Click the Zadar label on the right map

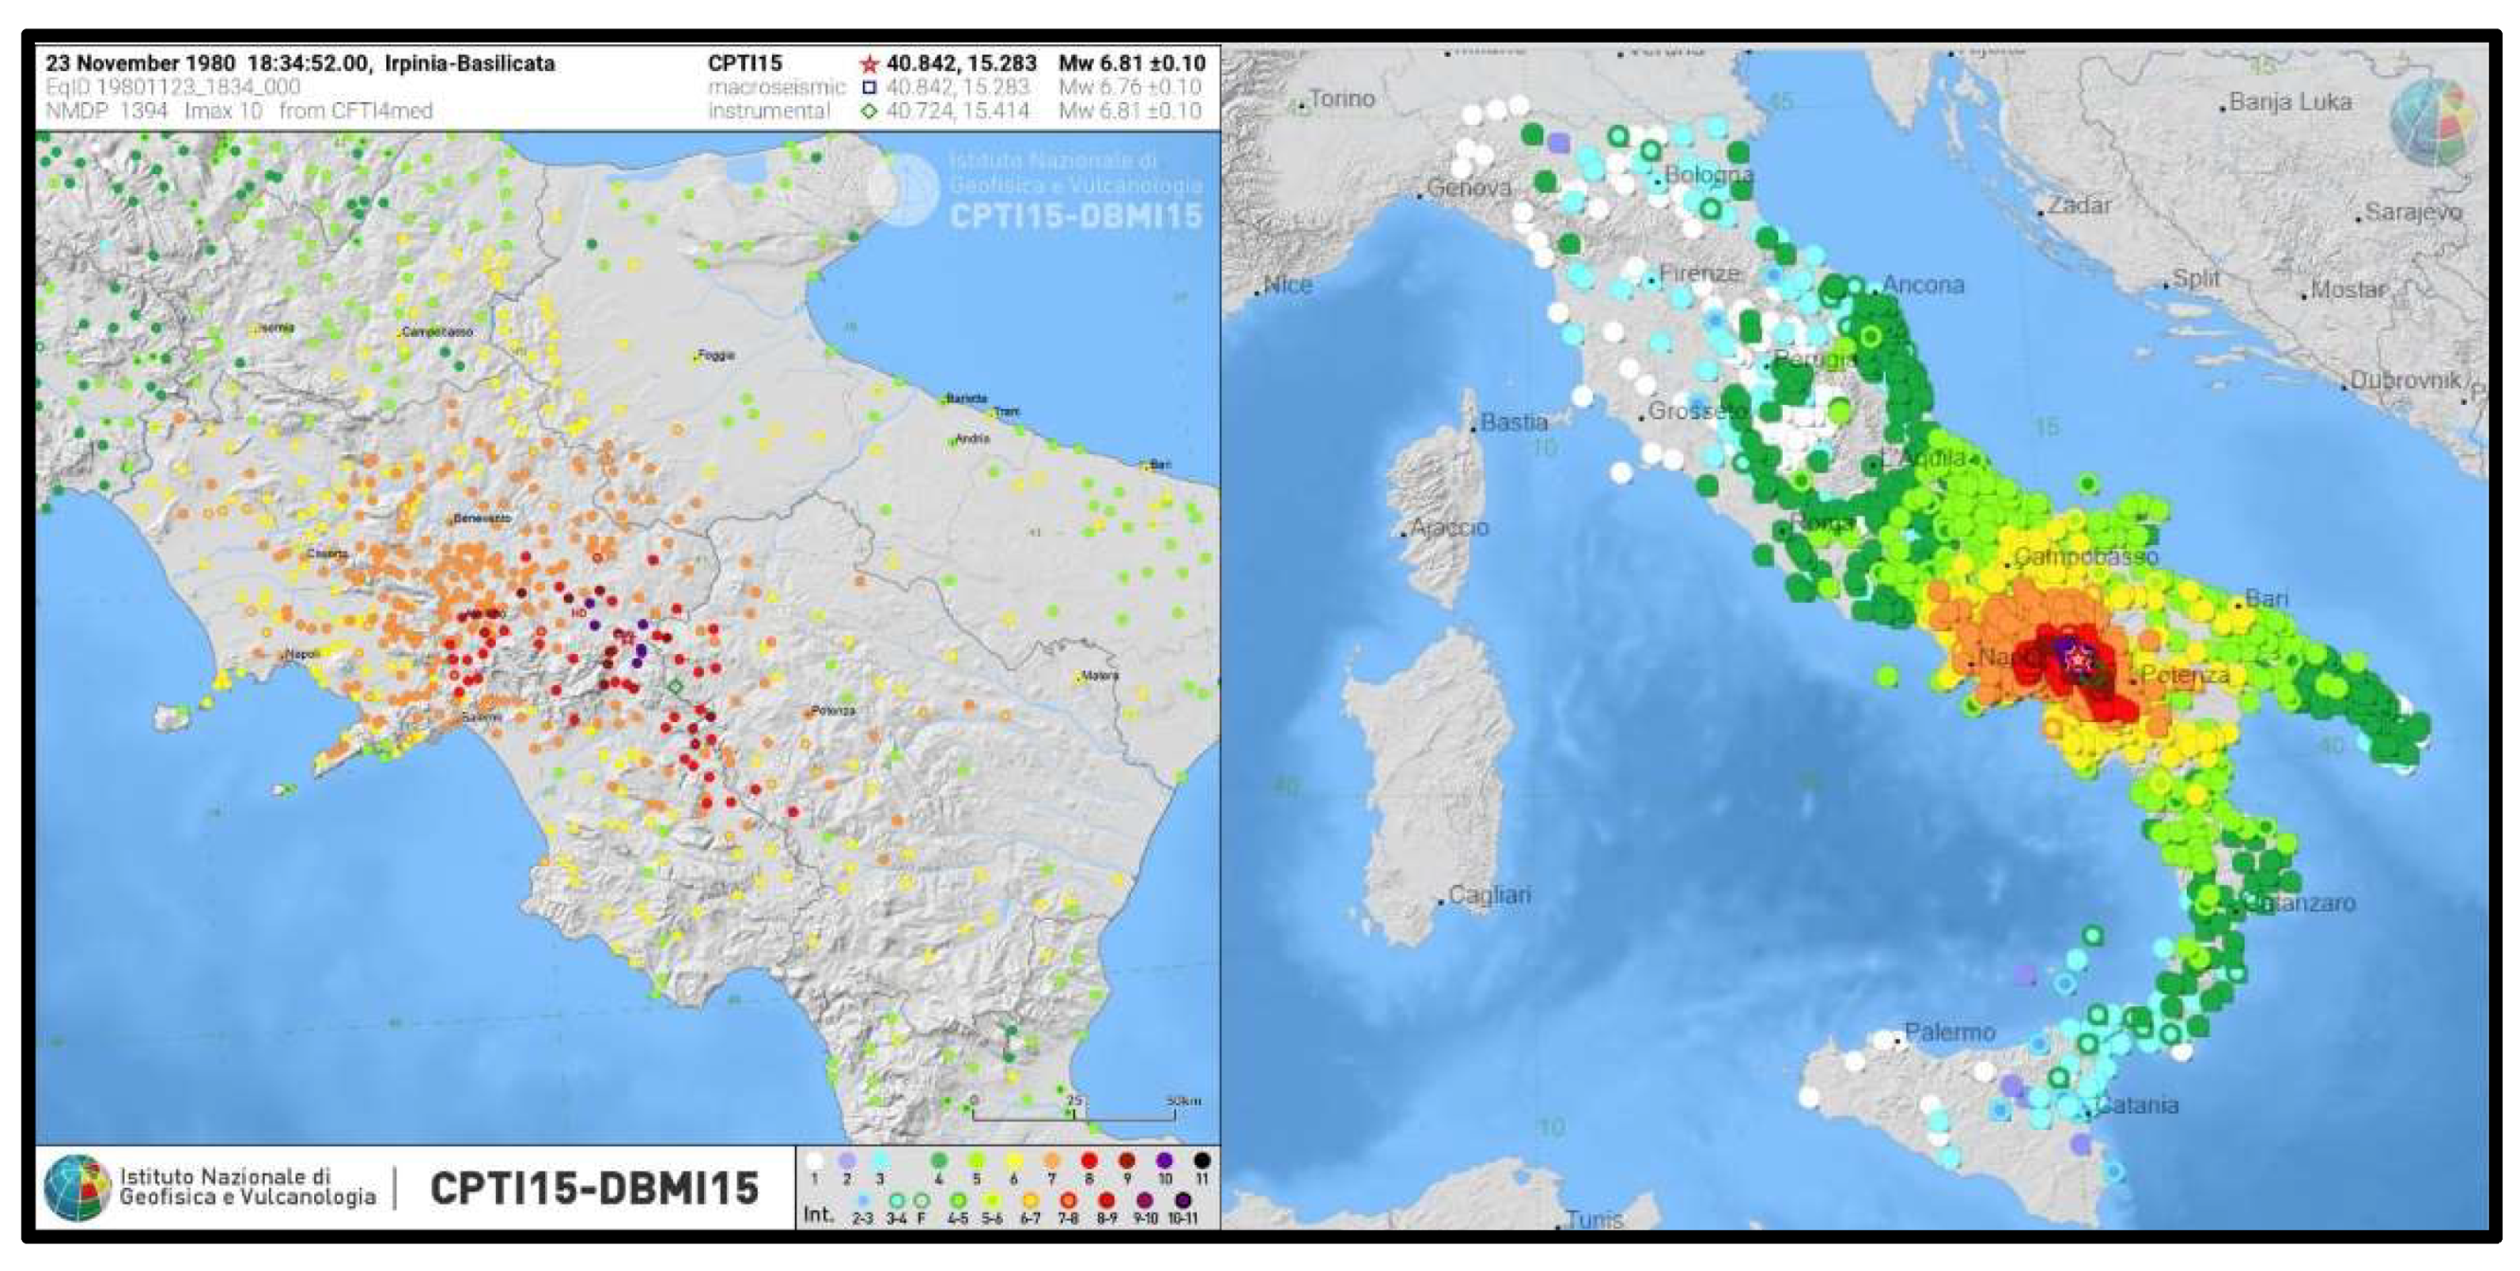pyautogui.click(x=2080, y=205)
